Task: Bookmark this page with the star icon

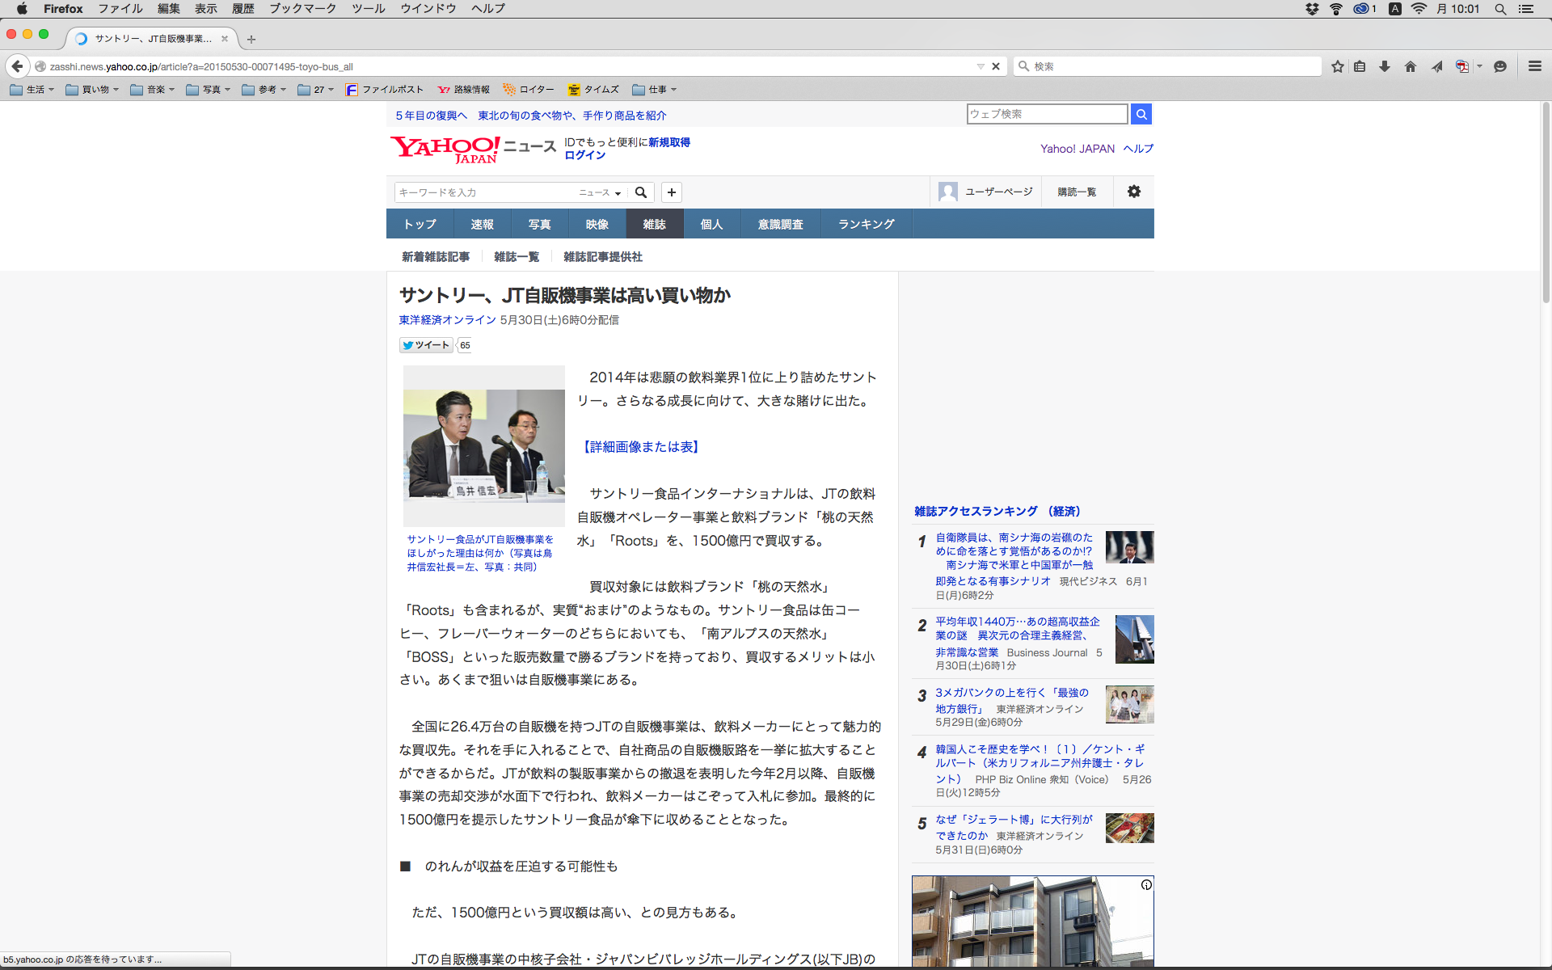Action: click(x=1338, y=66)
